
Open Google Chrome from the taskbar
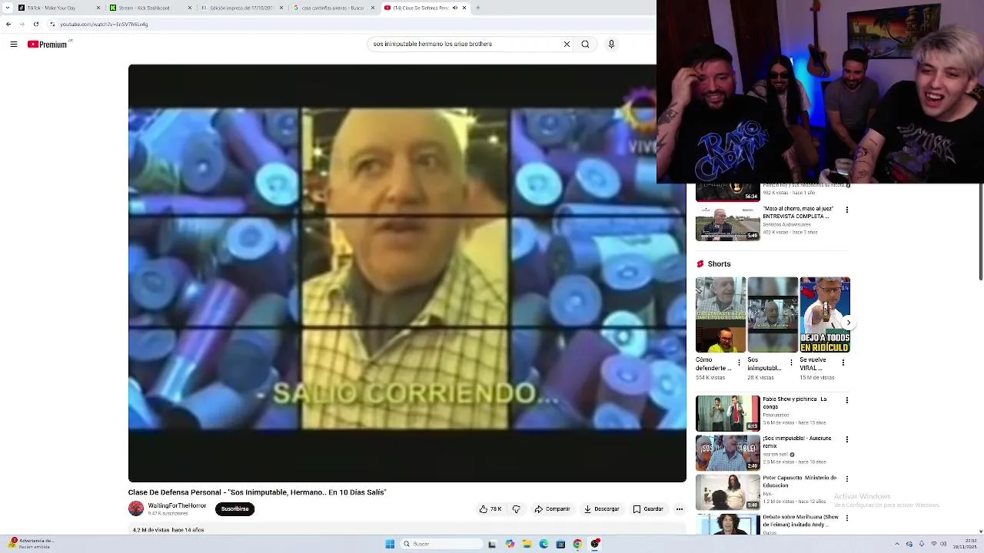click(x=577, y=544)
